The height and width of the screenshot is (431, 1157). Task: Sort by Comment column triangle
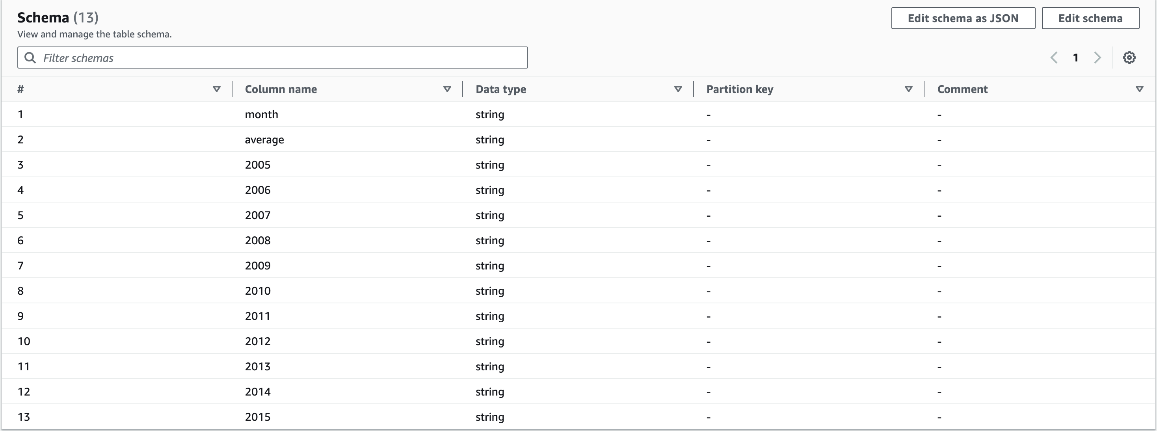click(x=1140, y=89)
